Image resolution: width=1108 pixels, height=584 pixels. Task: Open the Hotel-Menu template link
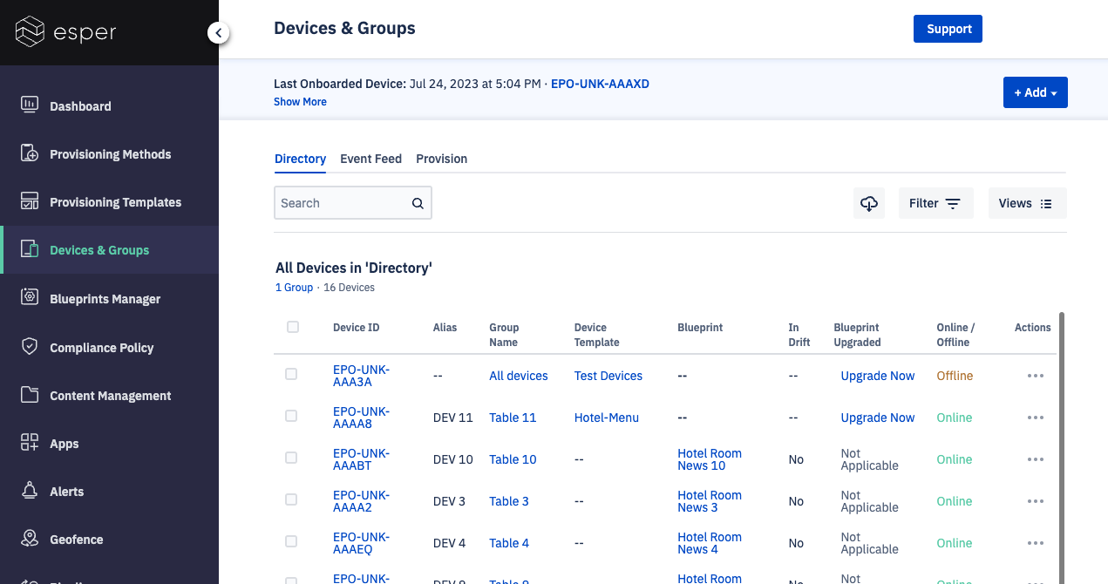[606, 418]
